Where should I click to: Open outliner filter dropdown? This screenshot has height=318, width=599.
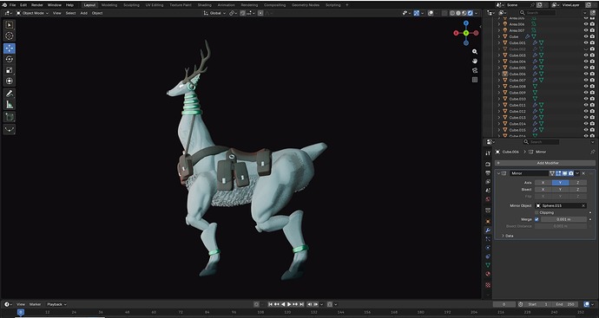pyautogui.click(x=586, y=13)
